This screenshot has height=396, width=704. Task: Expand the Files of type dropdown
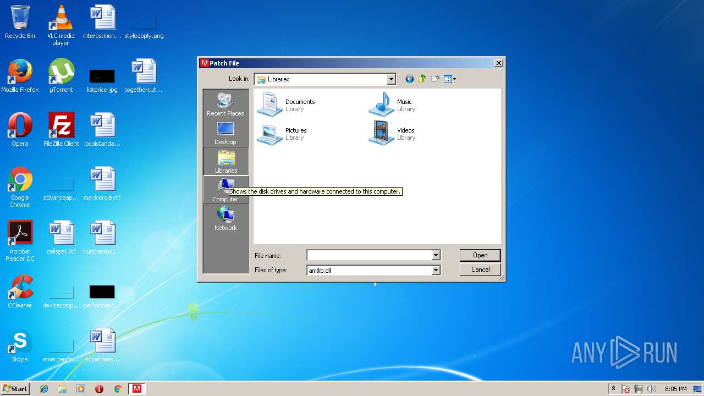tap(436, 270)
